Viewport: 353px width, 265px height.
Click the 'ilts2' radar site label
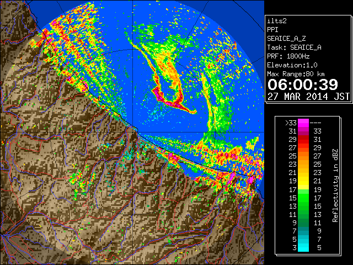pyautogui.click(x=277, y=21)
